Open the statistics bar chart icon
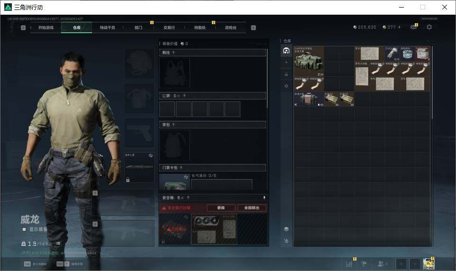Image resolution: width=456 pixels, height=271 pixels. click(x=349, y=264)
